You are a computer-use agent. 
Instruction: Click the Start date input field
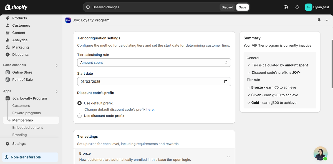pos(150,82)
